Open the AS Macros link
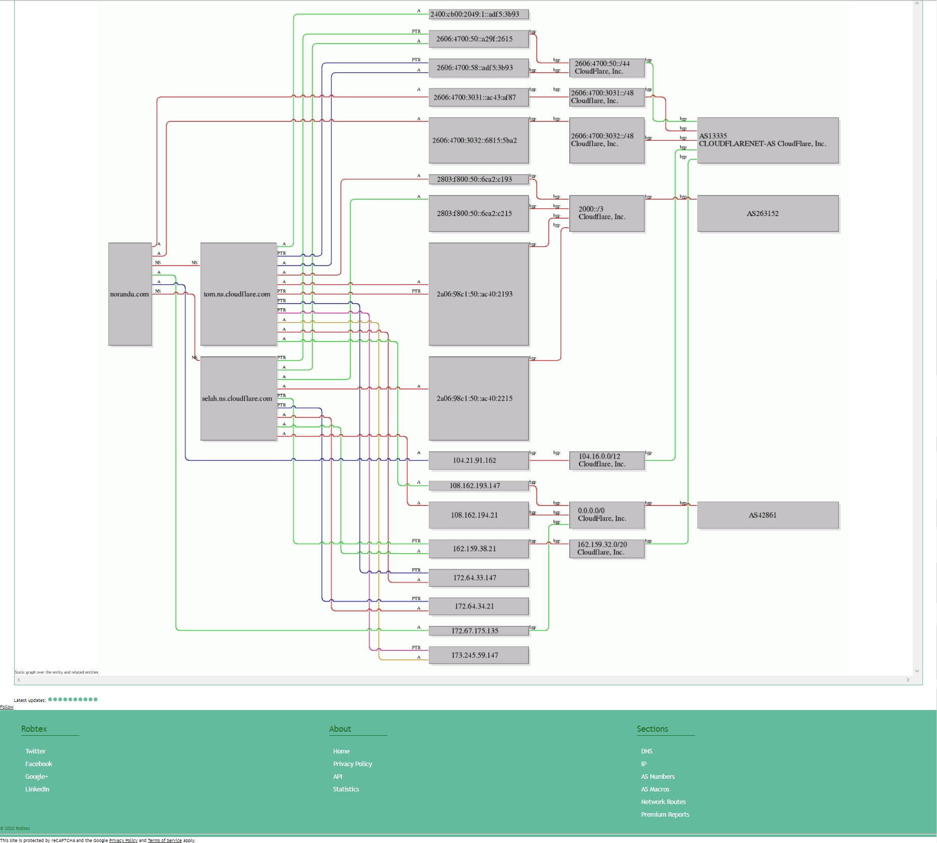Image resolution: width=937 pixels, height=843 pixels. (x=655, y=789)
